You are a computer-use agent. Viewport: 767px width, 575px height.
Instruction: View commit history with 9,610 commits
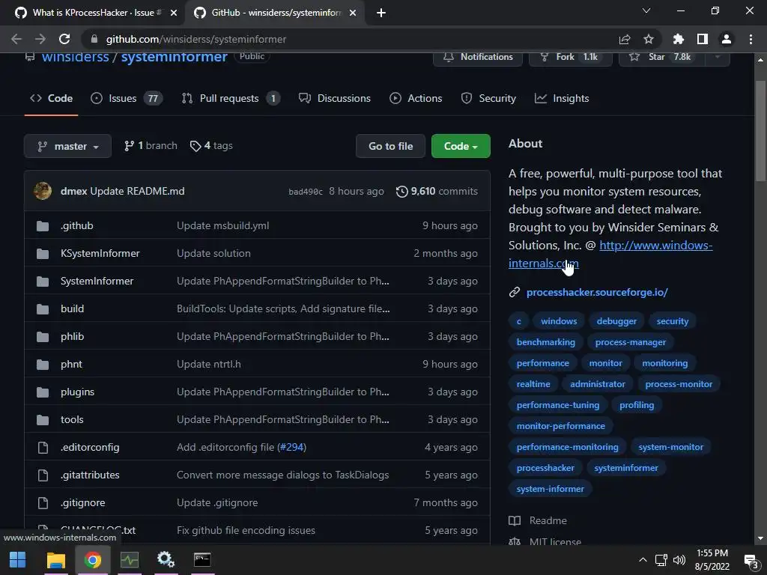pyautogui.click(x=437, y=191)
